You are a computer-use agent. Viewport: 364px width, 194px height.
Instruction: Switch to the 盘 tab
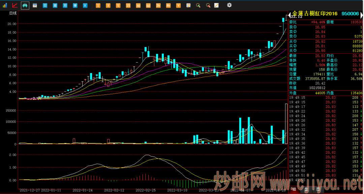(306, 189)
